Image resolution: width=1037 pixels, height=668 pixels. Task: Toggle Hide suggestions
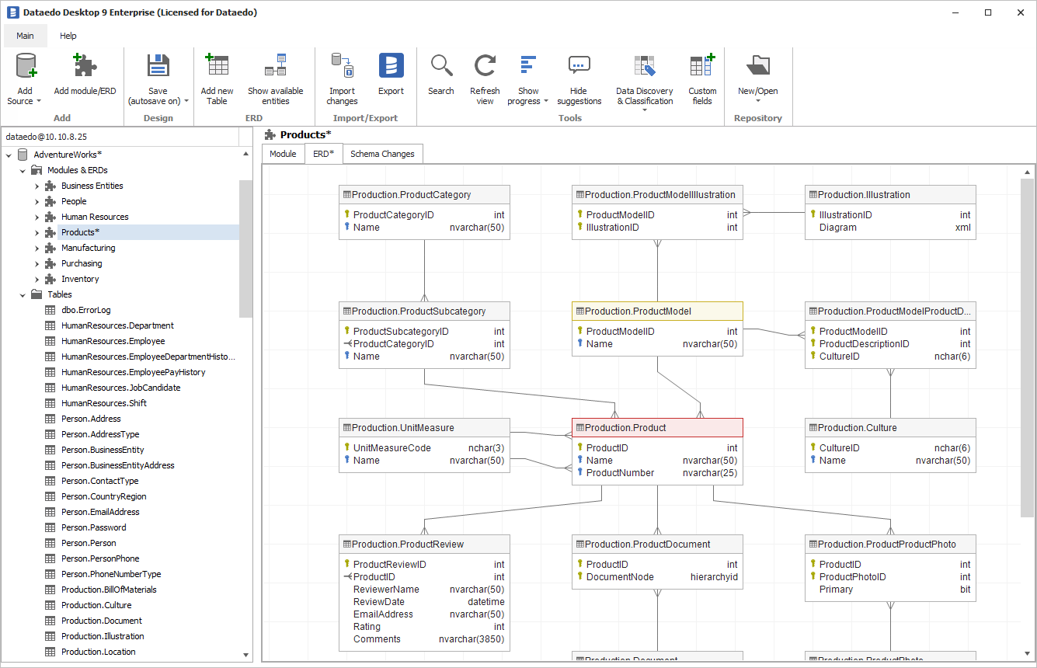pos(579,67)
